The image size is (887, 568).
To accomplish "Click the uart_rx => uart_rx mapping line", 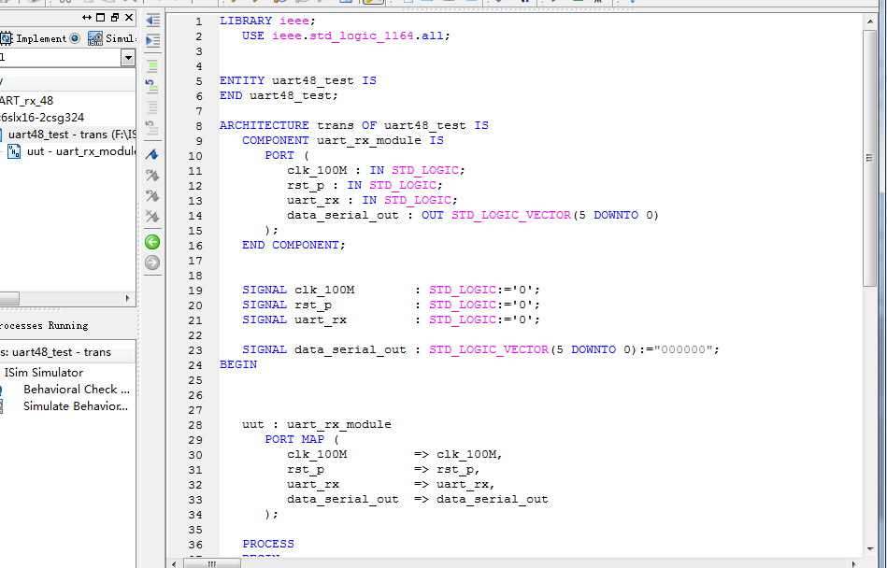I will 391,484.
